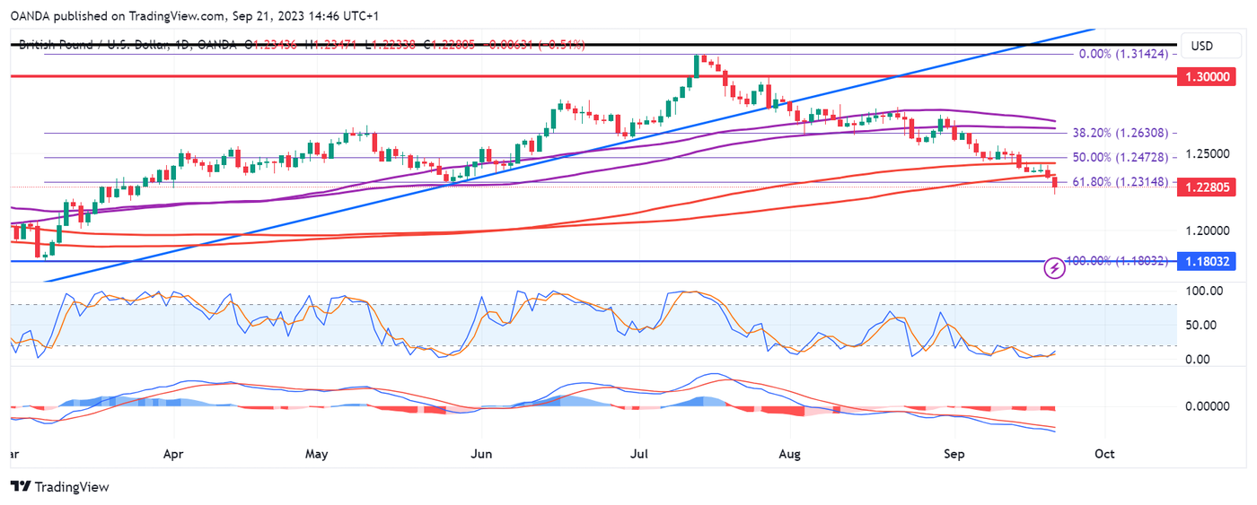Select the 50.00% Fibonacci level label
The image size is (1257, 505).
1121,157
